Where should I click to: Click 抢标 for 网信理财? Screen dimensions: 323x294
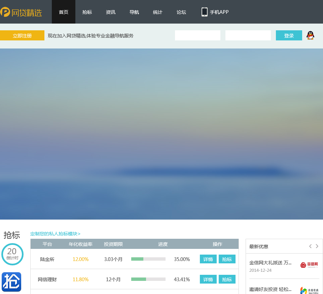[227, 280]
